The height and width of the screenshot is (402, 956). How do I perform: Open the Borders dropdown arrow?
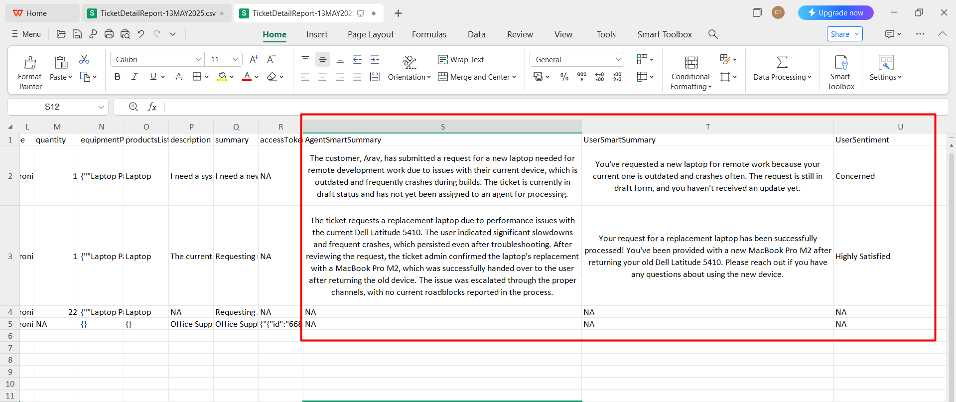206,77
